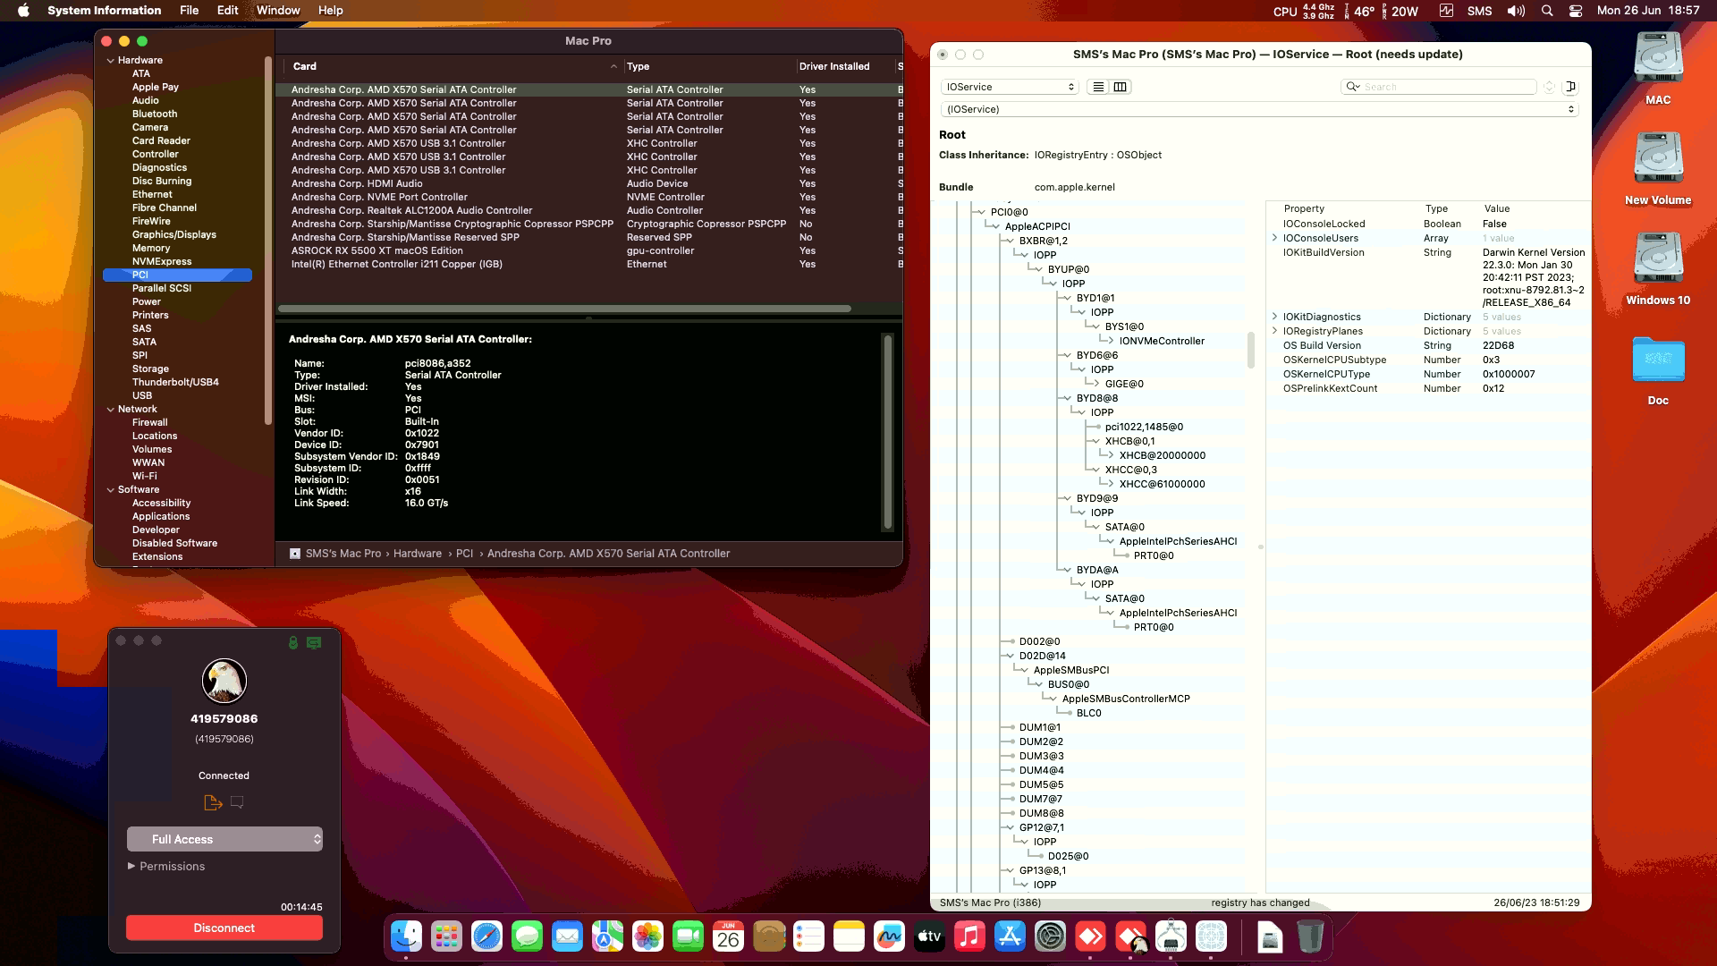Open Messages from the Dock
The width and height of the screenshot is (1717, 966).
[527, 936]
